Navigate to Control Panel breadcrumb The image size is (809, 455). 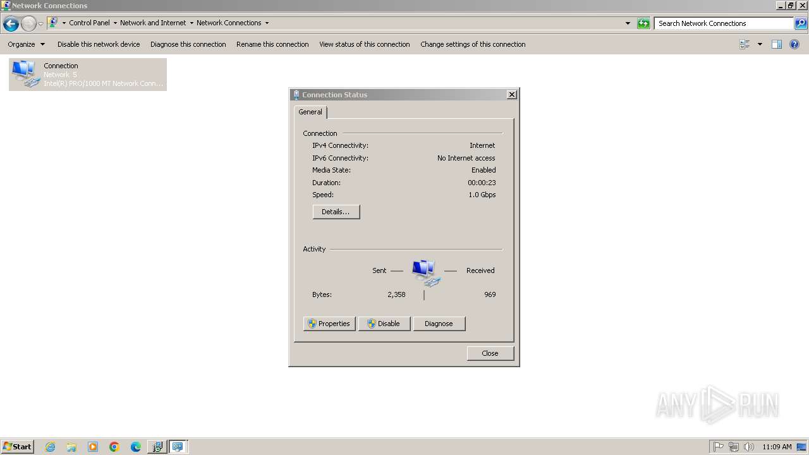click(x=89, y=23)
